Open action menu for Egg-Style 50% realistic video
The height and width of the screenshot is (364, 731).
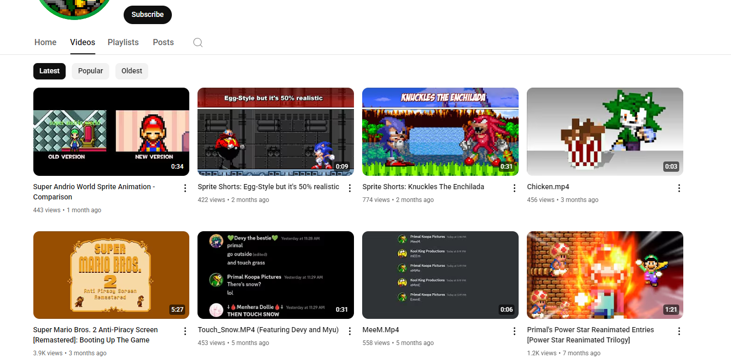coord(349,188)
